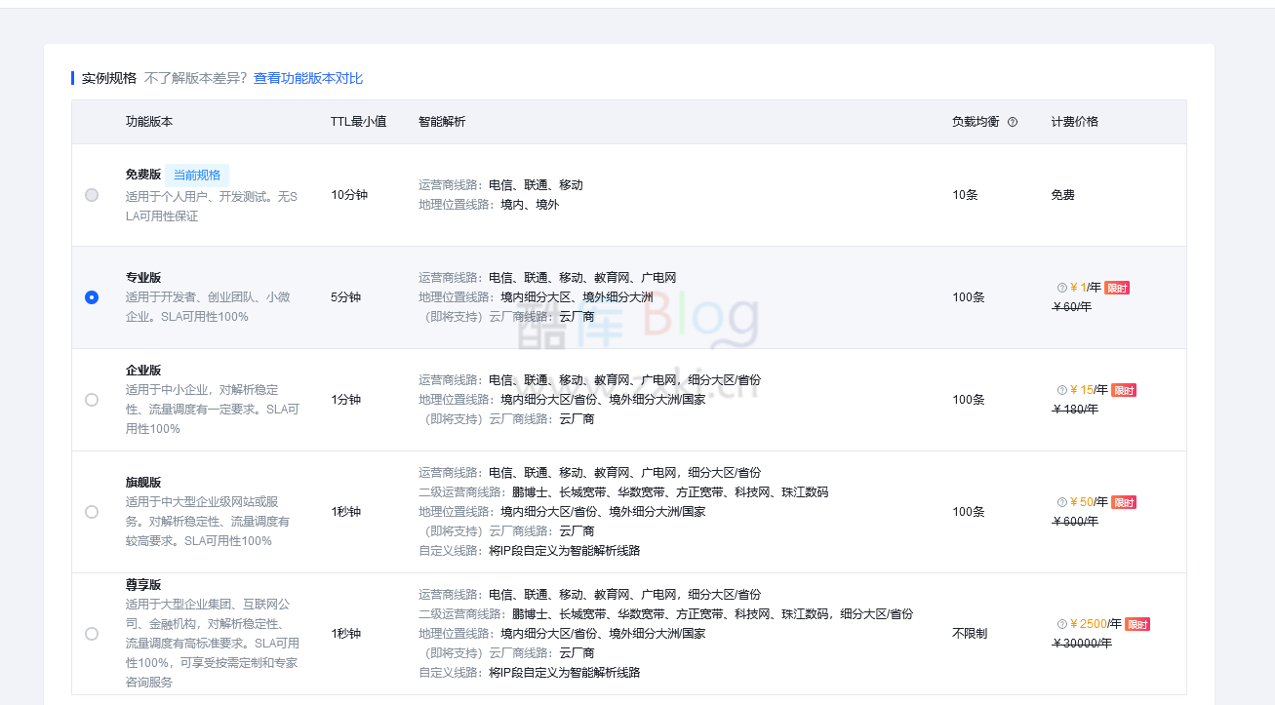The image size is (1275, 705).
Task: Click the 尊享版 version title
Action: click(x=143, y=585)
